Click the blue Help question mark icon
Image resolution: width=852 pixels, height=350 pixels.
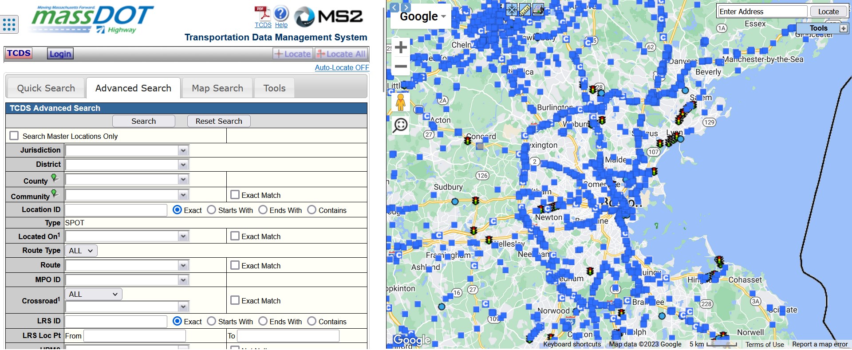(281, 14)
